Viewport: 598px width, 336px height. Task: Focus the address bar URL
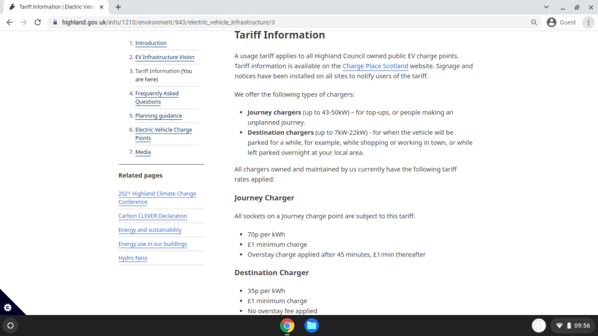pyautogui.click(x=168, y=23)
